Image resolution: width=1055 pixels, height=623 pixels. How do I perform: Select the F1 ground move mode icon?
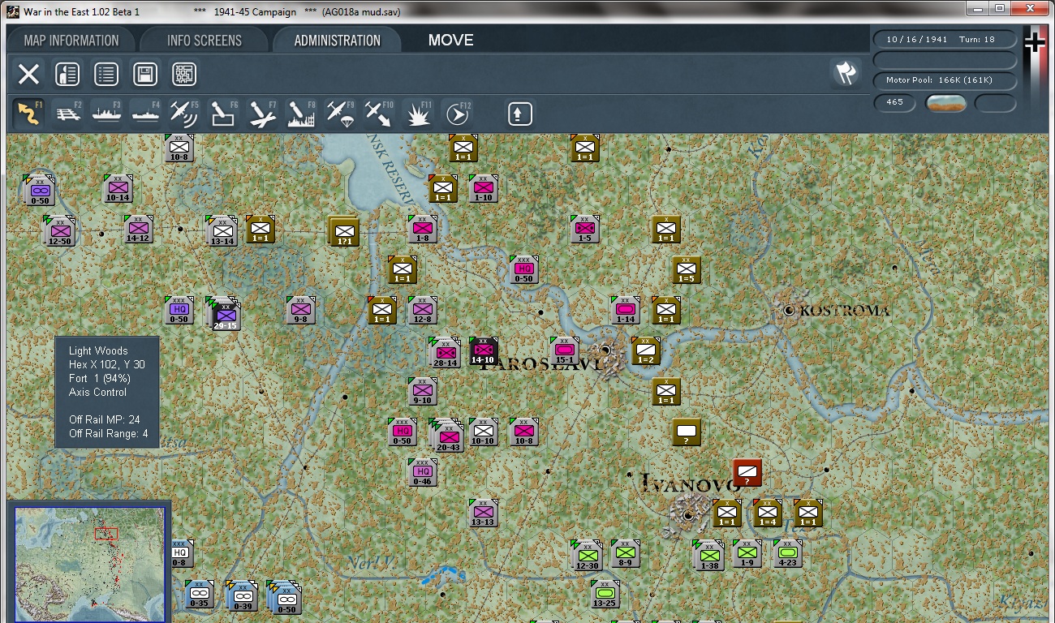pos(28,113)
